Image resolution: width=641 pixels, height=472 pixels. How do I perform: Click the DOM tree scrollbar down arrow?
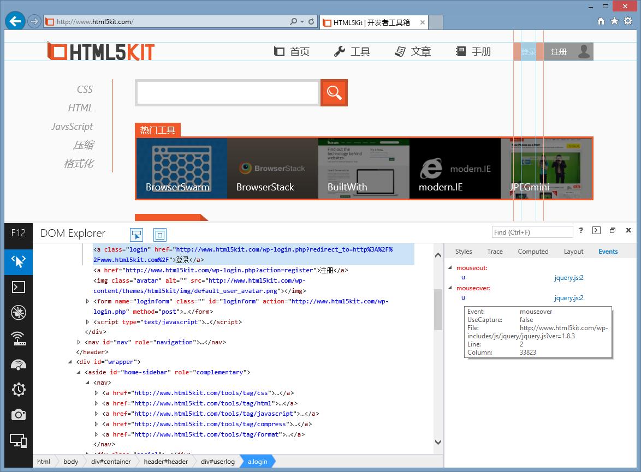tap(438, 442)
